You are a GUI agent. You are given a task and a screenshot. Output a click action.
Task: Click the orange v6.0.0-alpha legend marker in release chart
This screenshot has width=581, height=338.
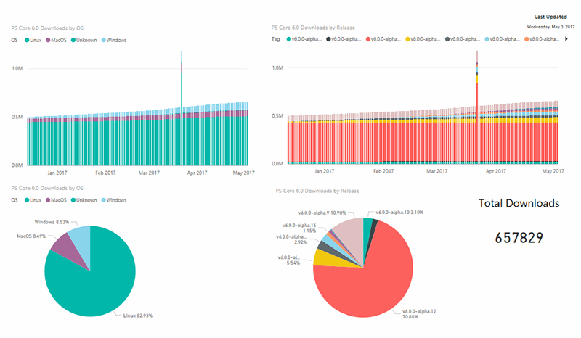[528, 39]
